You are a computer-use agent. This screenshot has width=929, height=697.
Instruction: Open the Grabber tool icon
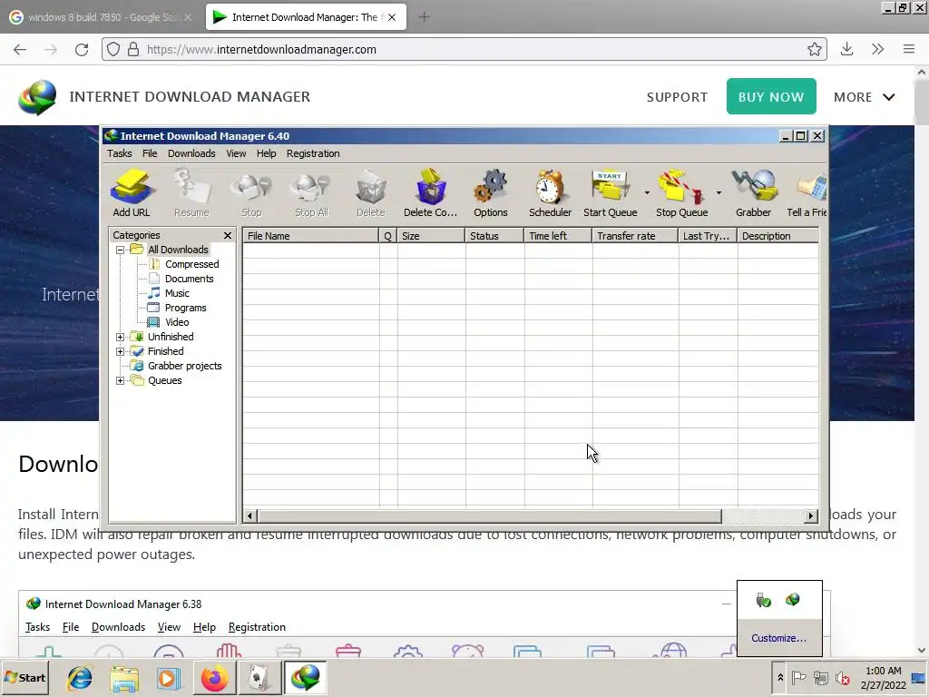[754, 193]
